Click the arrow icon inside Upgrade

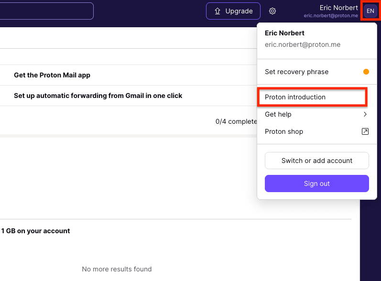(x=218, y=11)
